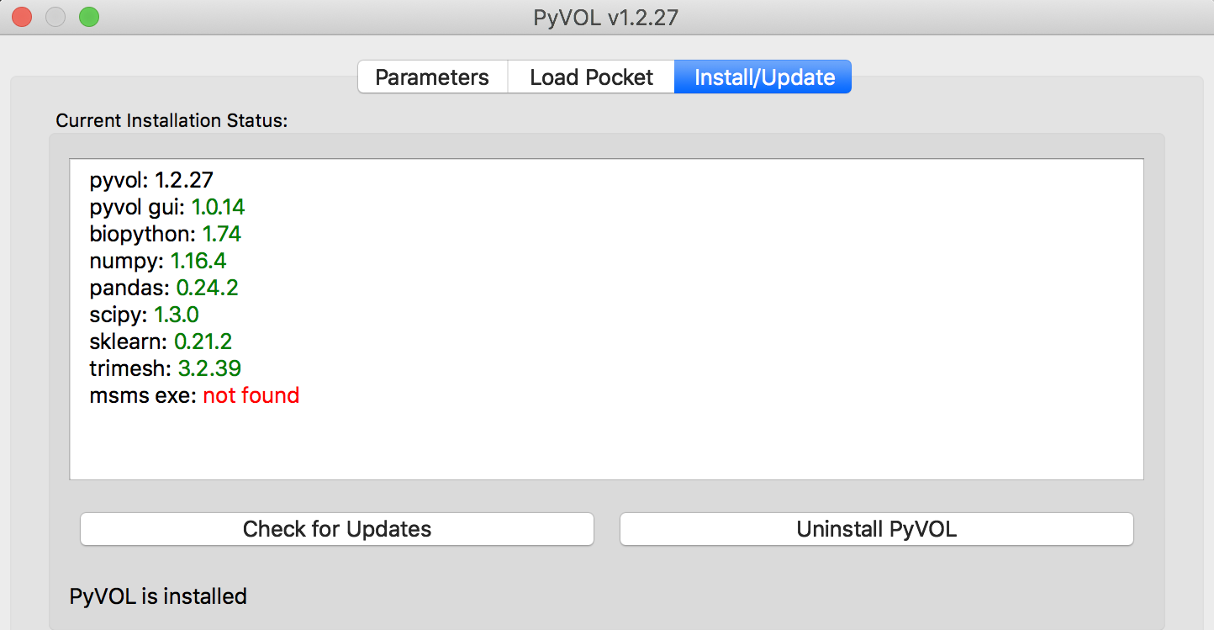This screenshot has width=1214, height=630.
Task: Select the pandas 0.24.2 line
Action: pos(164,288)
